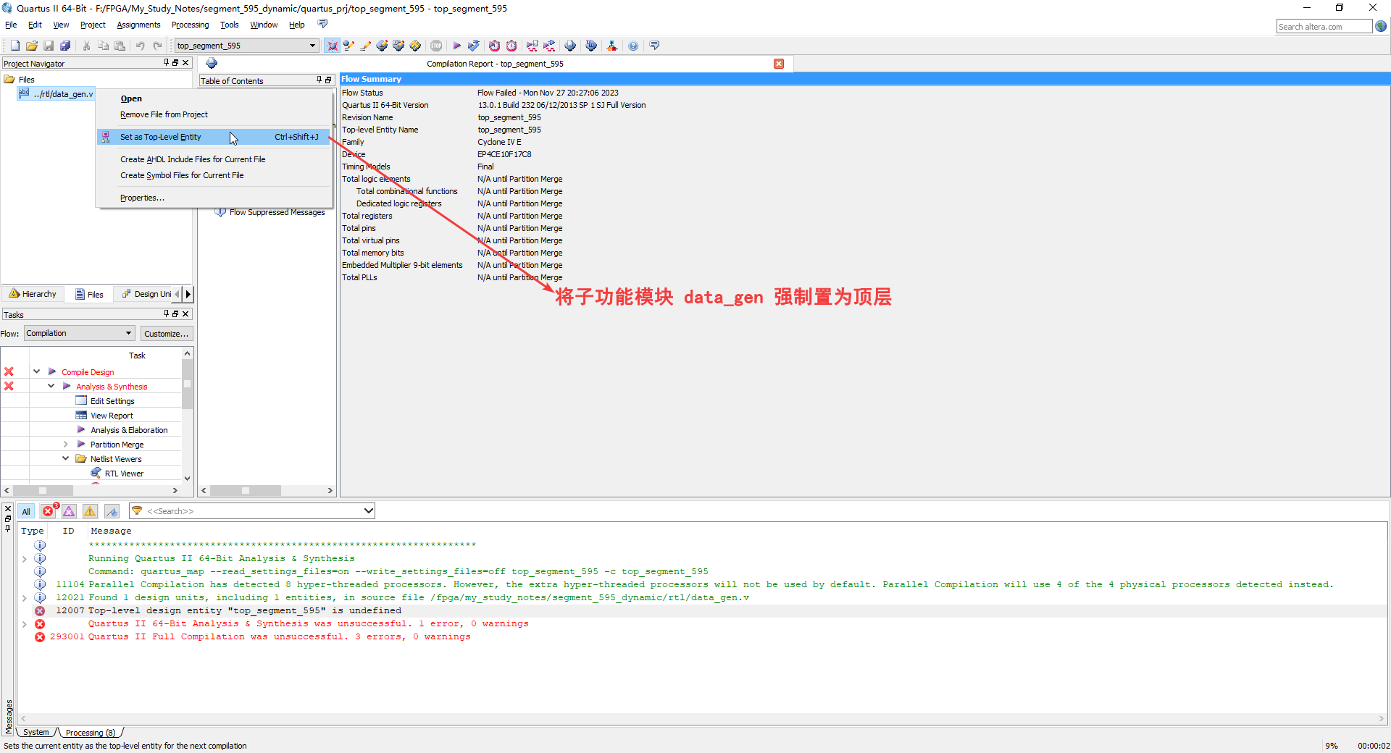Click the messages horizontal scrollbar

tap(702, 719)
